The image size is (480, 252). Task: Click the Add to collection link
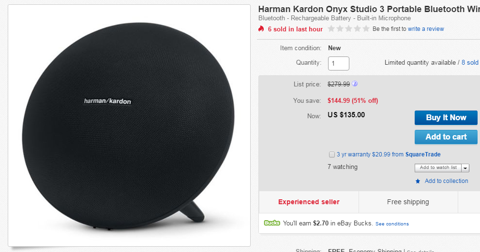coord(446,181)
